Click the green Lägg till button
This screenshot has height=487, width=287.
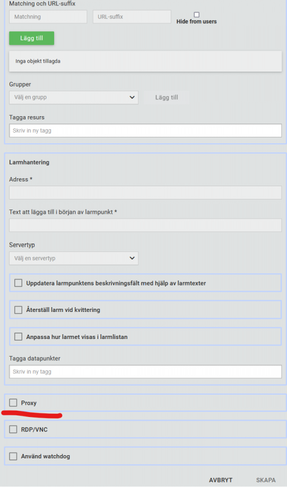click(x=32, y=38)
